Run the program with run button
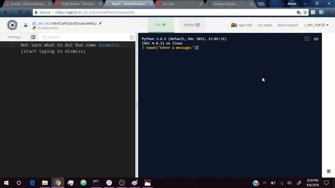 tap(161, 25)
